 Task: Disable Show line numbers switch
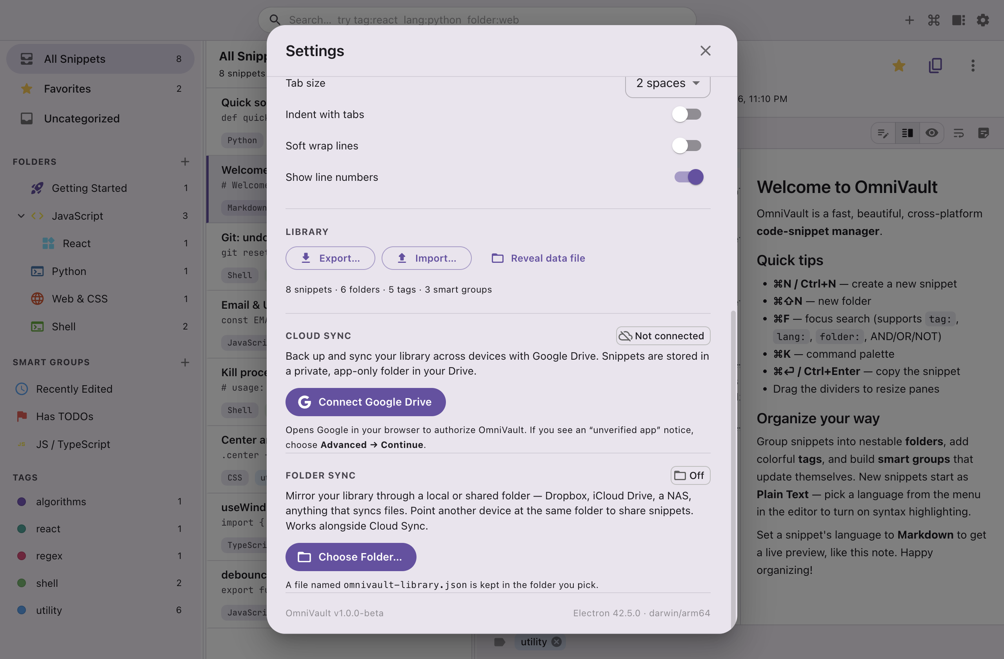click(688, 177)
